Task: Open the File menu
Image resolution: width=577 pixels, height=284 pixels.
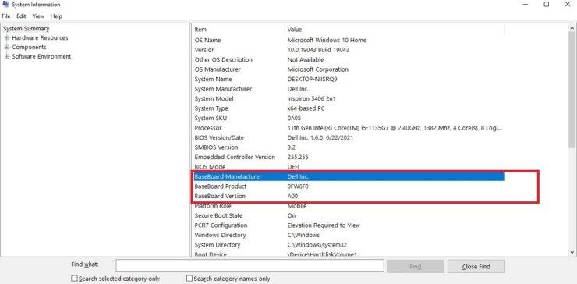Action: 6,16
